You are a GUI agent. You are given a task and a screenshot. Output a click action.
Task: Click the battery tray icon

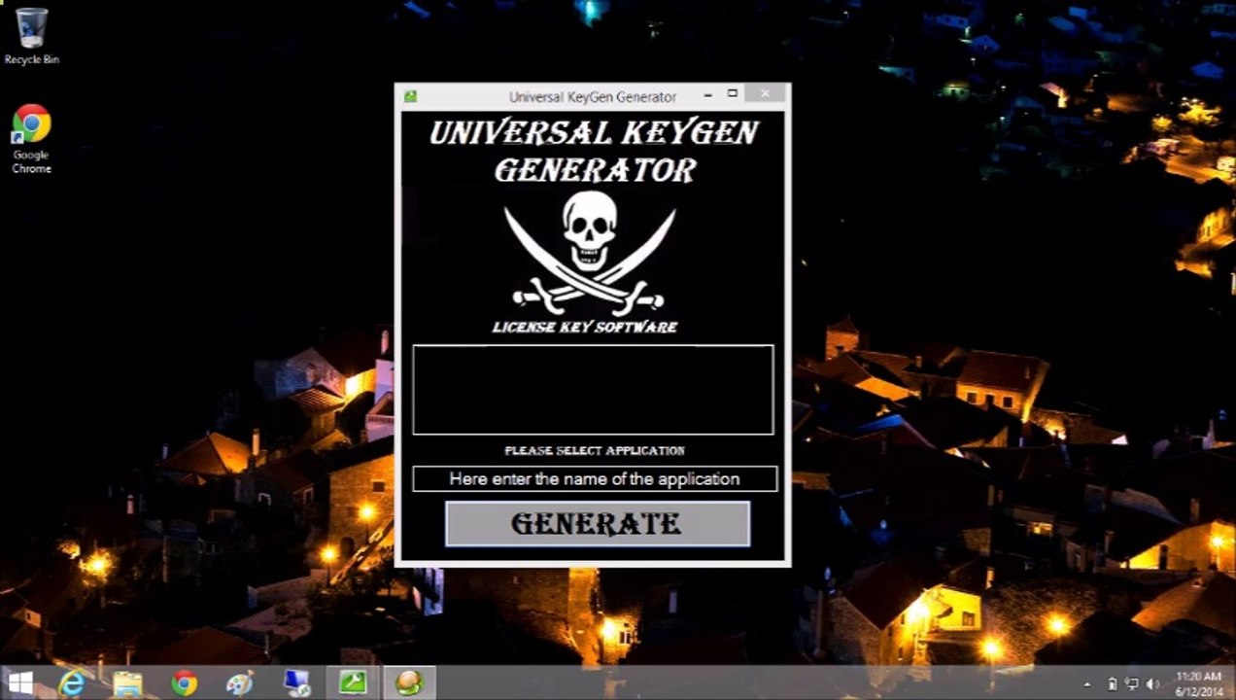click(x=1113, y=684)
